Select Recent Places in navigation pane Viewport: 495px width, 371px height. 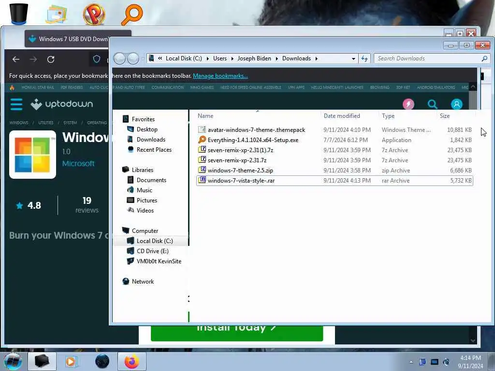(154, 150)
